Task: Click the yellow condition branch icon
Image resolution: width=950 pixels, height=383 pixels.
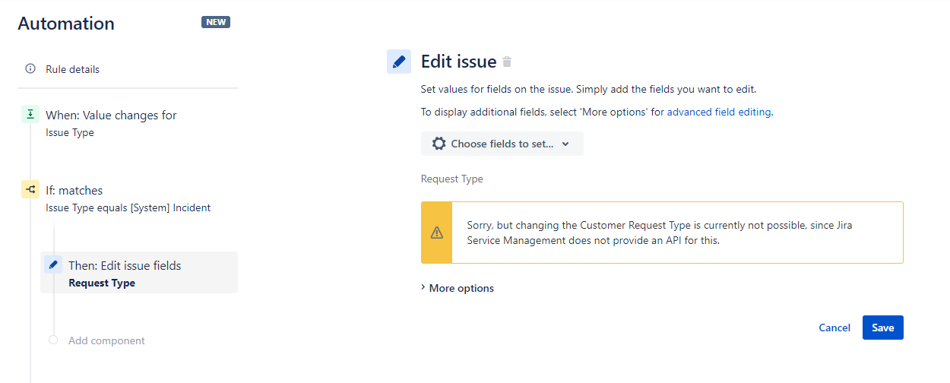Action: tap(30, 190)
